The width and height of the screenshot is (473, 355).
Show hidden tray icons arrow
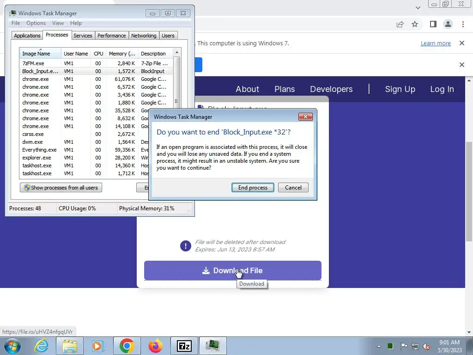click(x=379, y=346)
